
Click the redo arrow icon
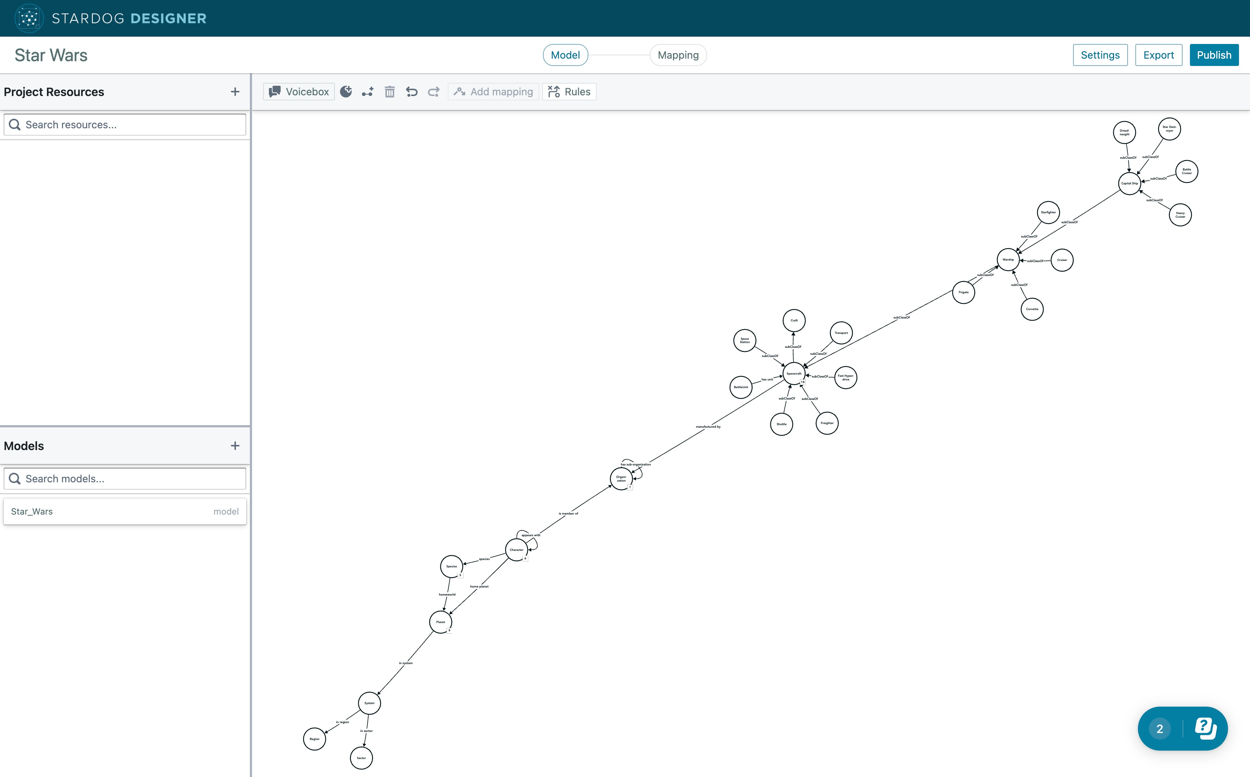[x=433, y=92]
